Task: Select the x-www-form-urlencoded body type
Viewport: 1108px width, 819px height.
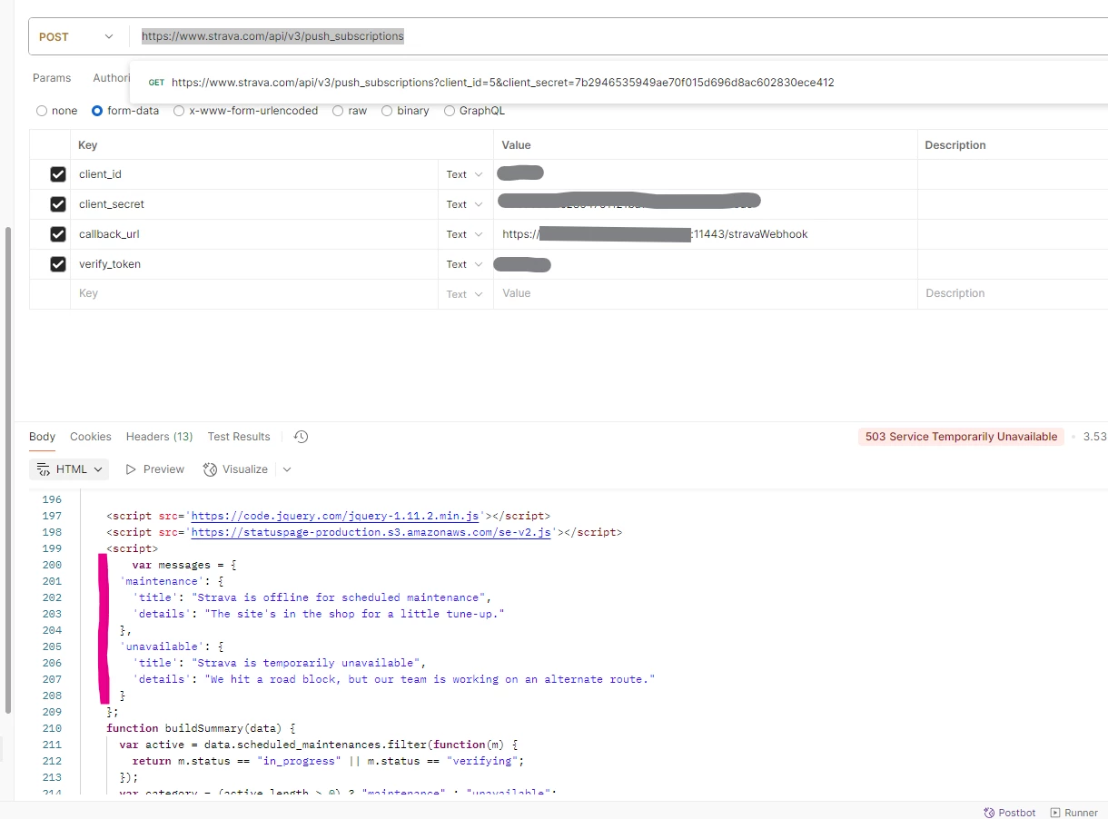Action: pyautogui.click(x=245, y=111)
